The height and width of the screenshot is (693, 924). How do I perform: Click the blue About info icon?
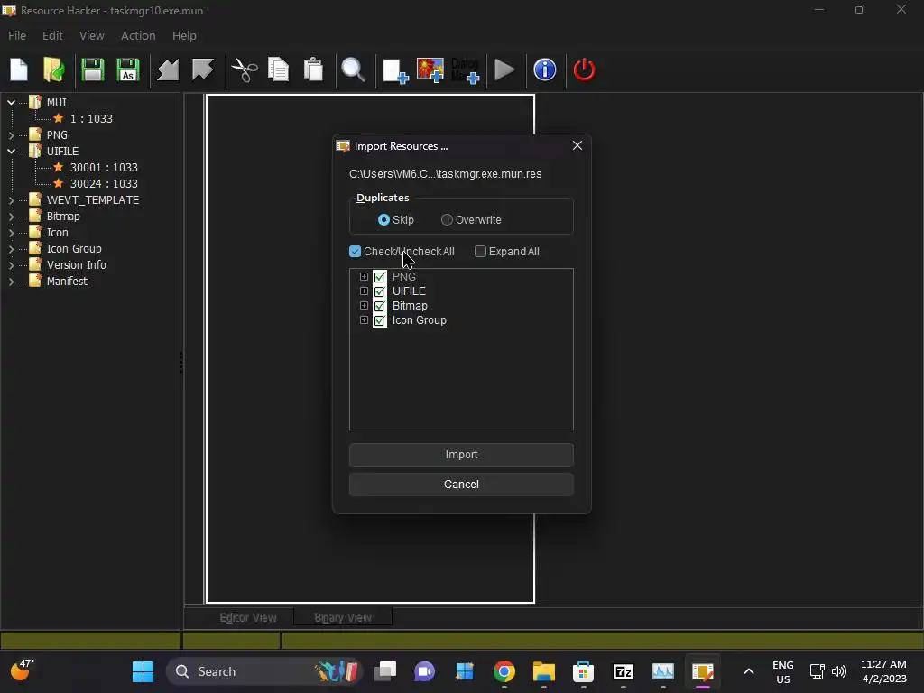click(544, 69)
